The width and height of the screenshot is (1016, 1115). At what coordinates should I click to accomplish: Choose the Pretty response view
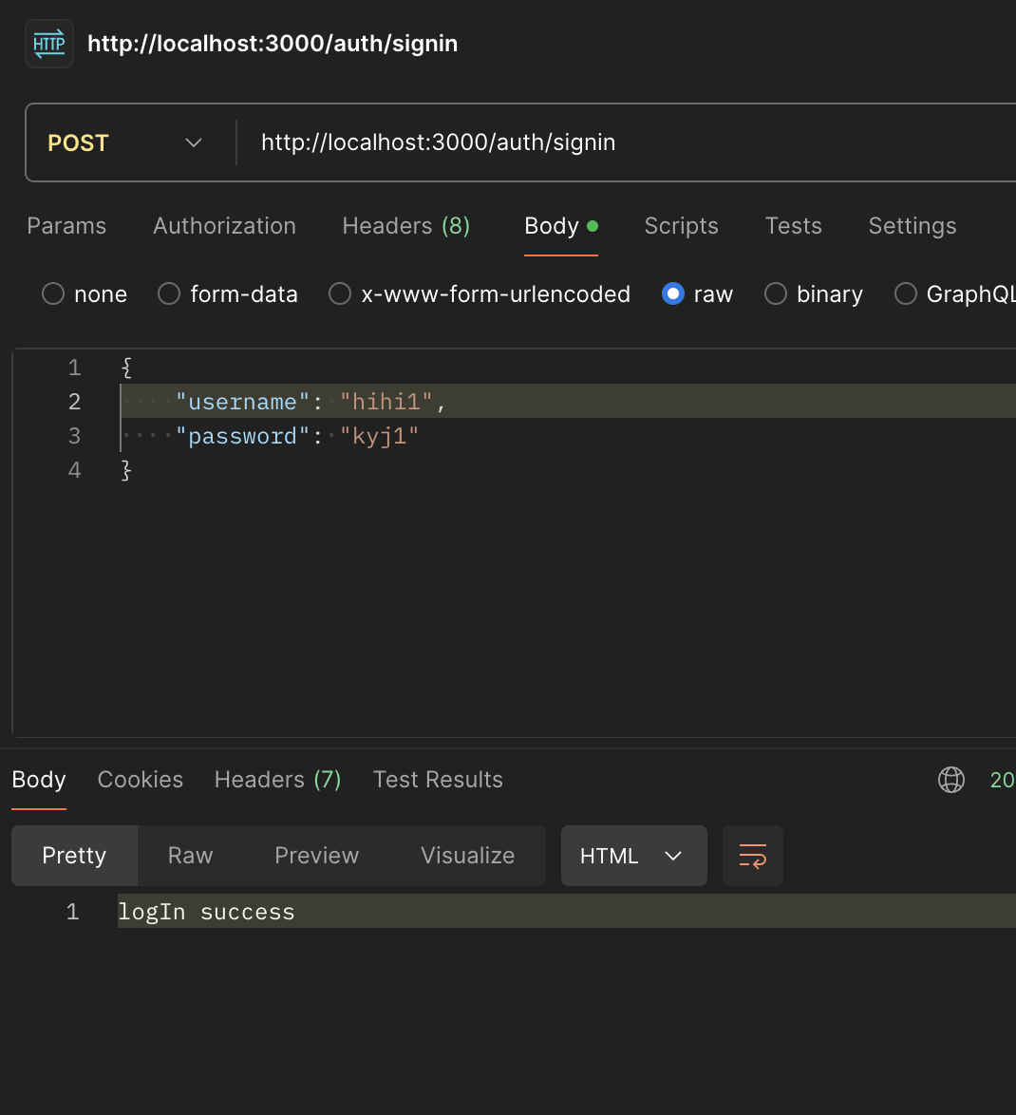coord(74,856)
